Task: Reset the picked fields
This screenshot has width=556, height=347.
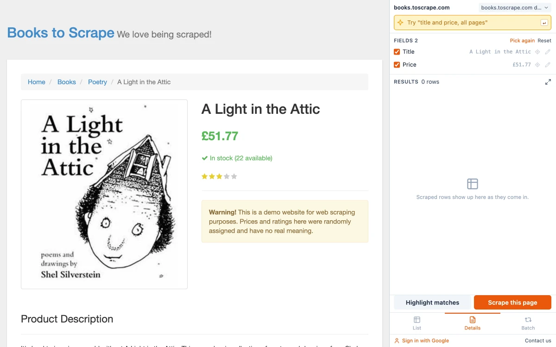Action: coord(544,41)
